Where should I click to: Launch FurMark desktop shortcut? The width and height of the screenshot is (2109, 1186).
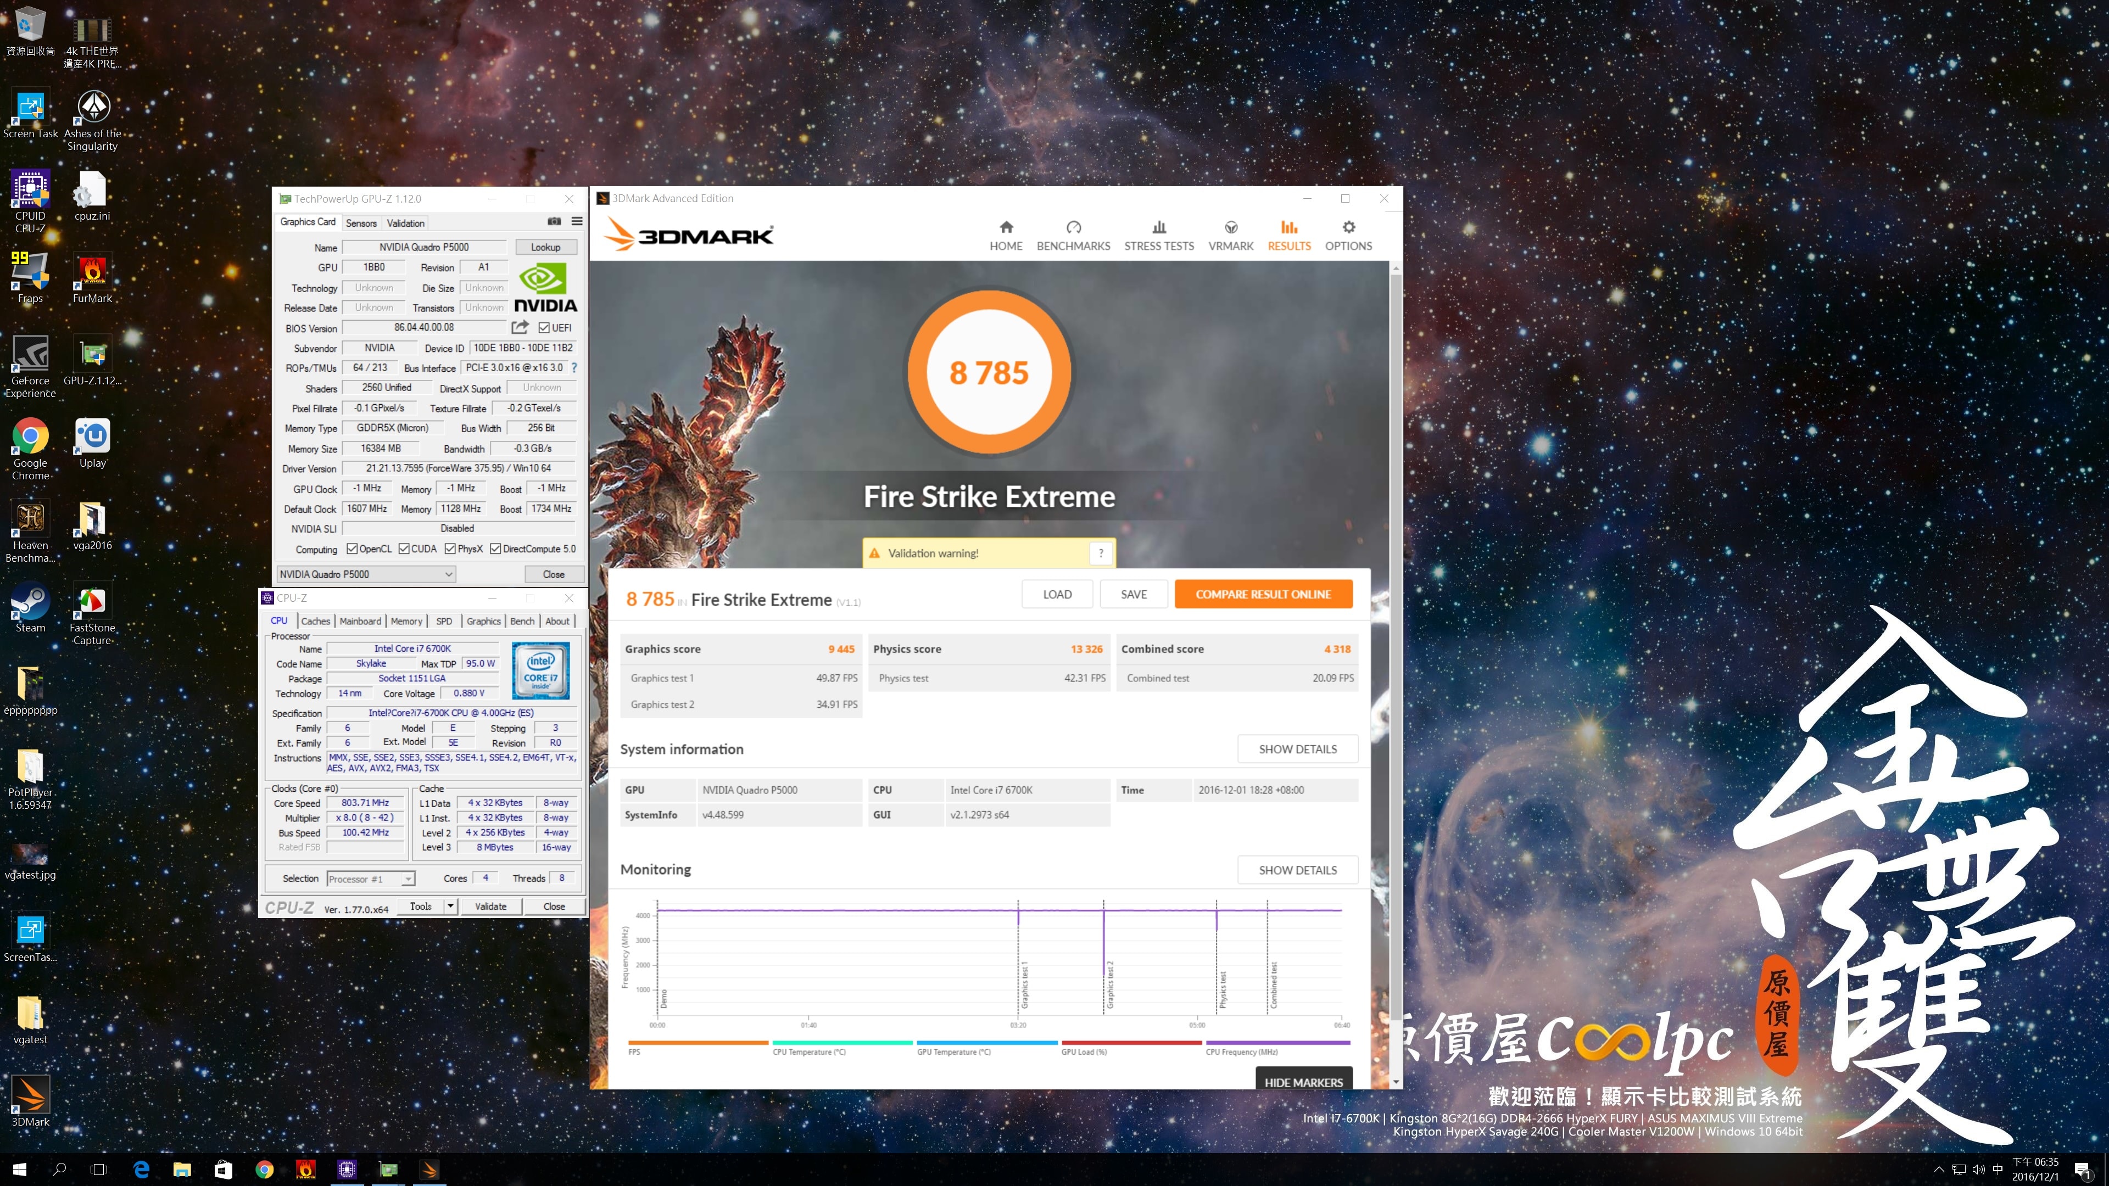click(92, 277)
